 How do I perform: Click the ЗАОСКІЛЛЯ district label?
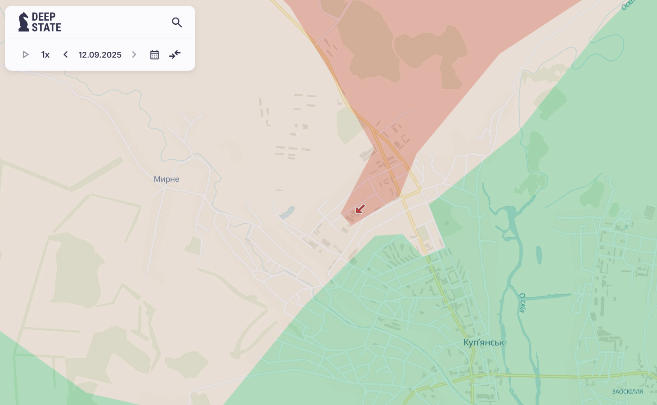(627, 391)
